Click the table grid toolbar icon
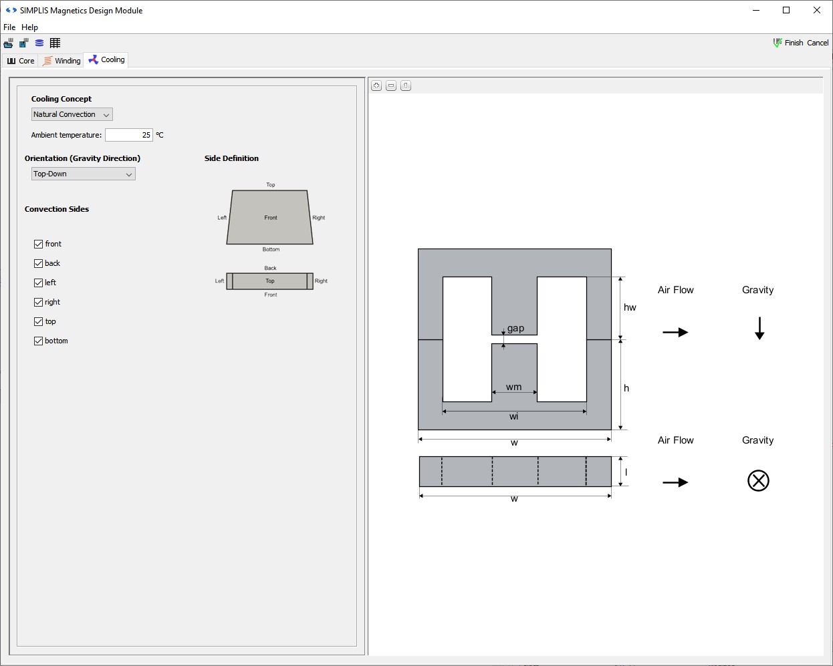Image resolution: width=833 pixels, height=666 pixels. tap(55, 43)
